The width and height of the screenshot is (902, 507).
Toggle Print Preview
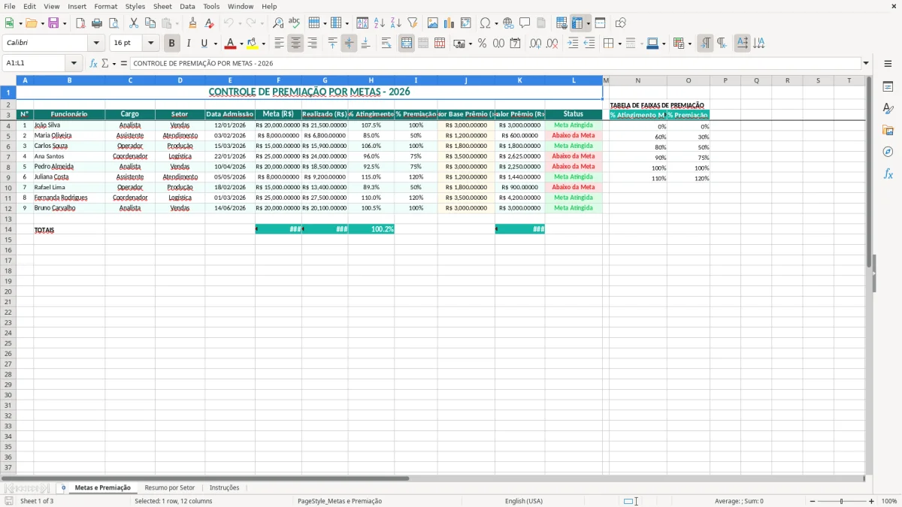coord(114,23)
